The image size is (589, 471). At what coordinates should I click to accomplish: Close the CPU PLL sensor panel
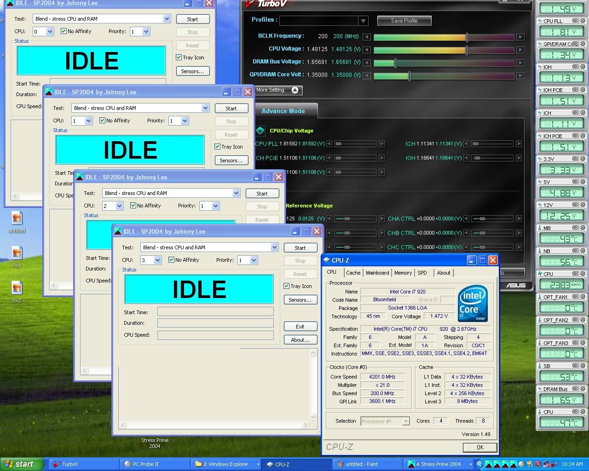(x=583, y=21)
